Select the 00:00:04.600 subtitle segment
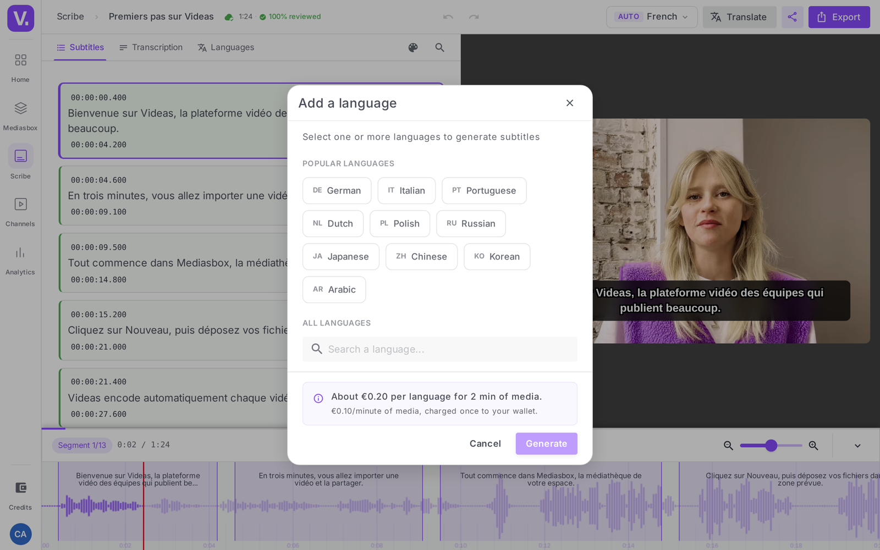 (174, 196)
